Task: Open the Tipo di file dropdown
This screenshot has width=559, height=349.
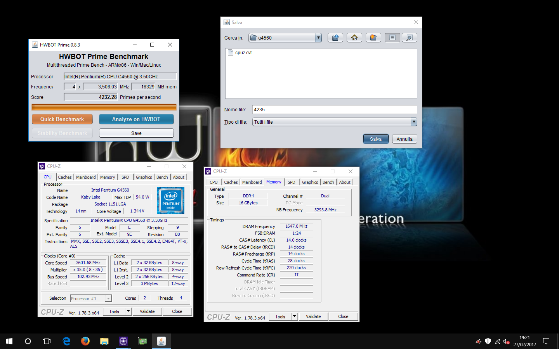Action: point(414,122)
